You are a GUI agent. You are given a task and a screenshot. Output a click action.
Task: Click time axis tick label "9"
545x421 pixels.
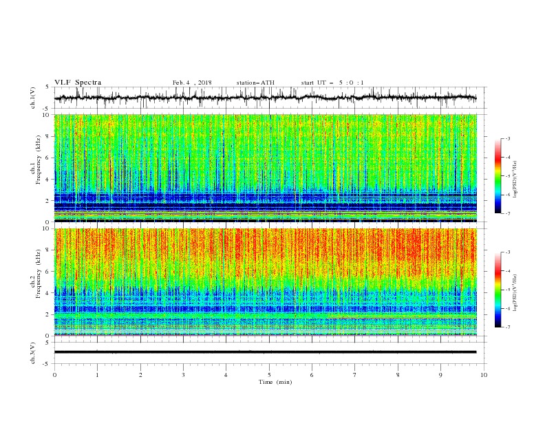click(440, 375)
